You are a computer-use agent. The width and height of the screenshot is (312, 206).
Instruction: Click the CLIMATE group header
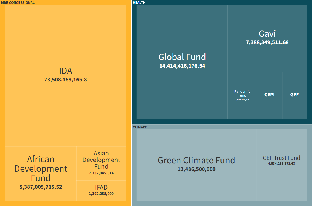(x=140, y=127)
